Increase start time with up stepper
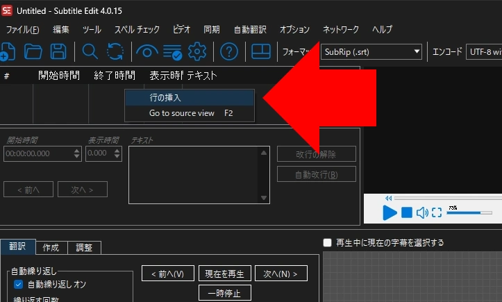The image size is (502, 302). [x=77, y=151]
